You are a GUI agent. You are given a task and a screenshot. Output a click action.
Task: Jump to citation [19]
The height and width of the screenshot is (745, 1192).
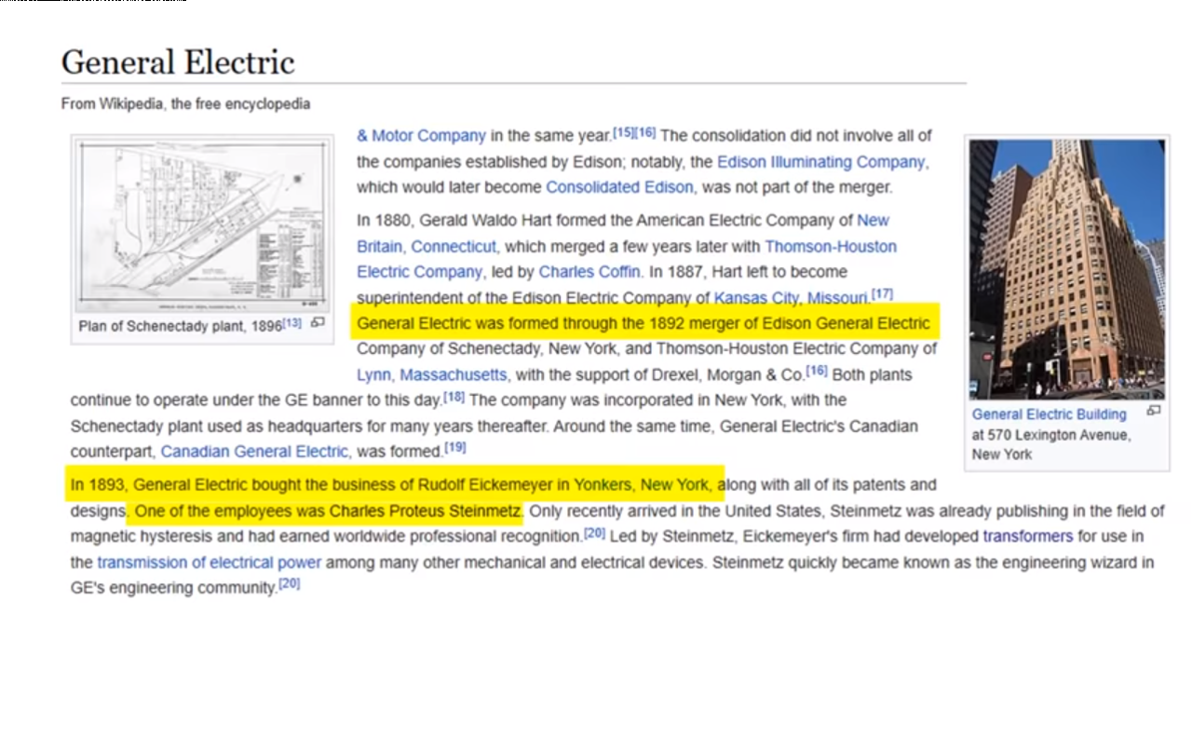click(455, 448)
